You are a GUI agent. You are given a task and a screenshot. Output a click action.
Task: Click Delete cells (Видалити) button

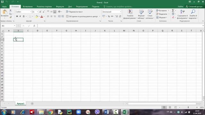(x=162, y=14)
